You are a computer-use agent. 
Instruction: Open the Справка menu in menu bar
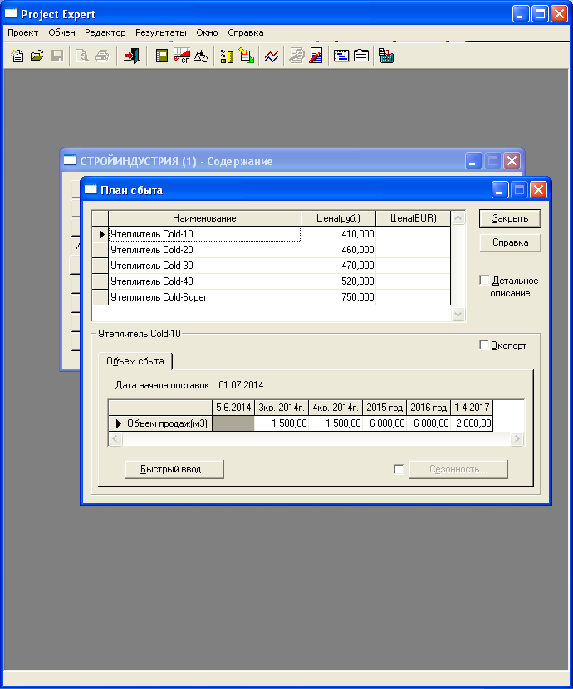[x=246, y=32]
